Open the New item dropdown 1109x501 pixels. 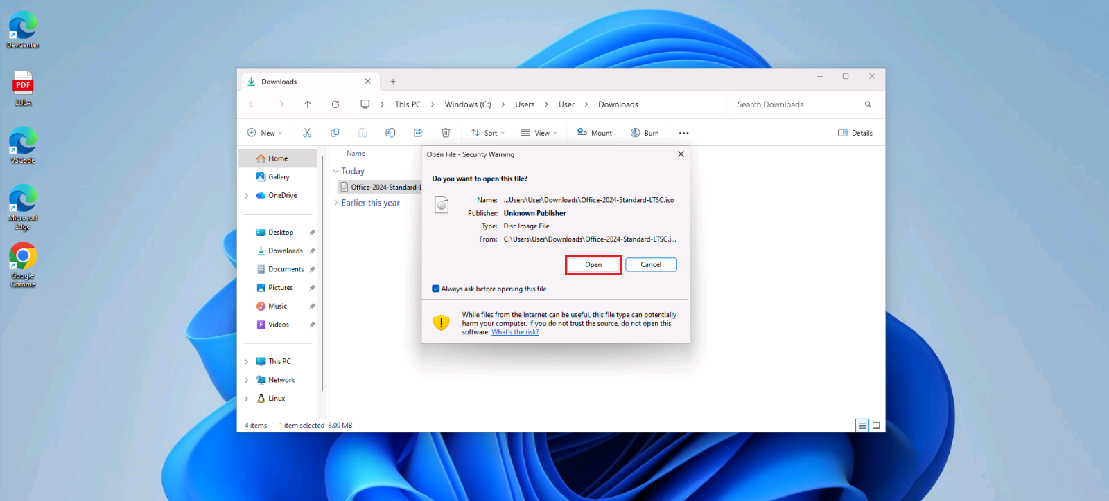pyautogui.click(x=265, y=133)
